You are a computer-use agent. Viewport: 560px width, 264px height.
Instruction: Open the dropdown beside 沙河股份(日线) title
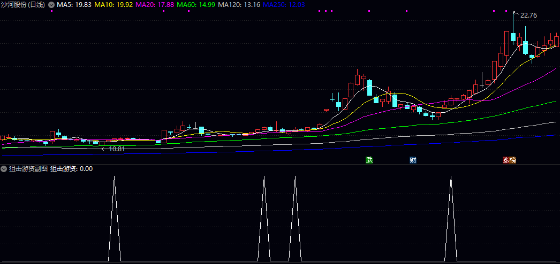tap(51, 5)
